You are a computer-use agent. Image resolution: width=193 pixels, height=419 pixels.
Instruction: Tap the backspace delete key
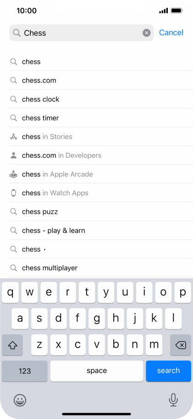click(x=181, y=345)
